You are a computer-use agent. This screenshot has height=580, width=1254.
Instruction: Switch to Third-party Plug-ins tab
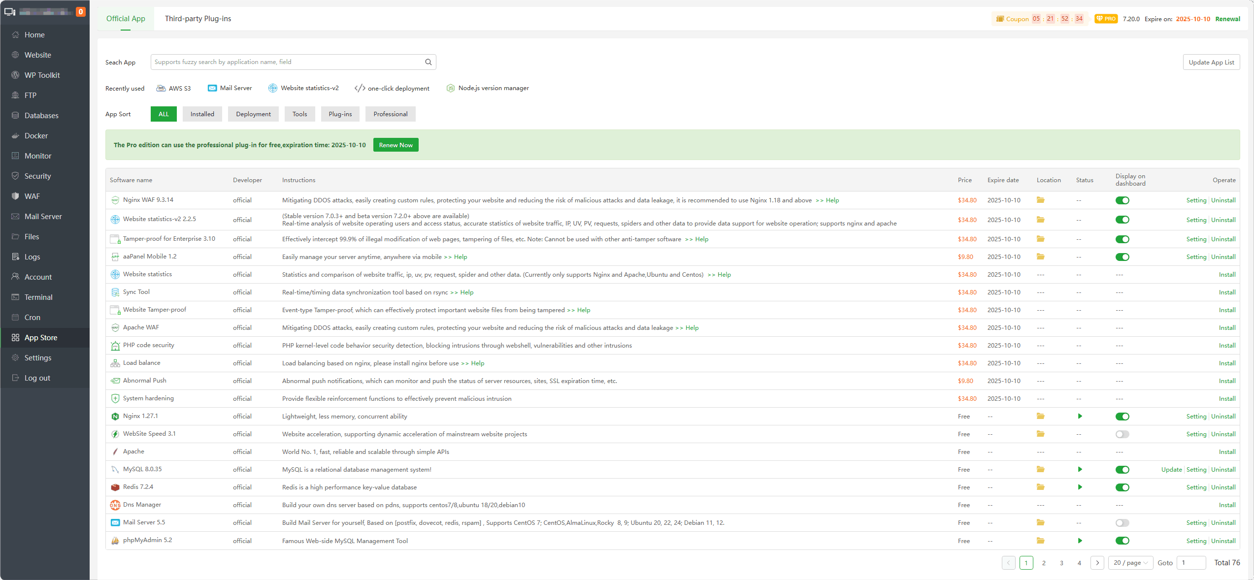pos(198,19)
